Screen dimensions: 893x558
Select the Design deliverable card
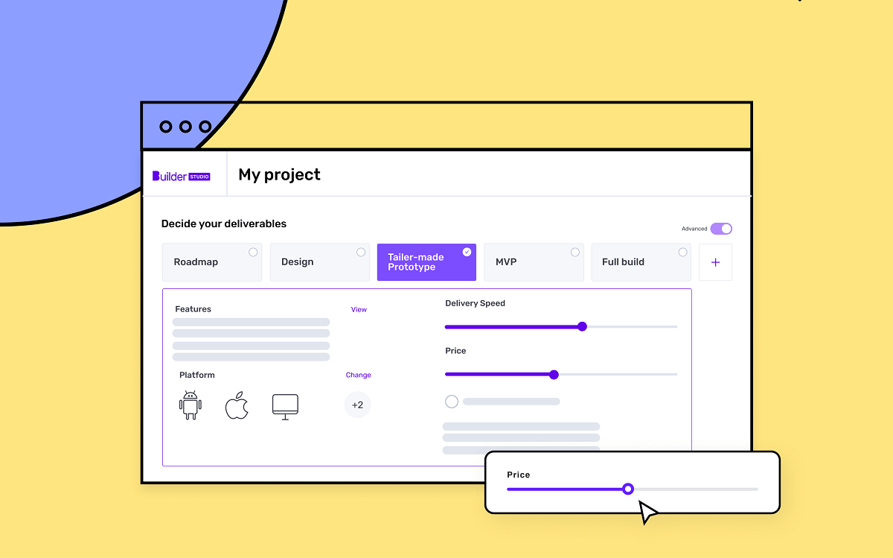pos(319,261)
